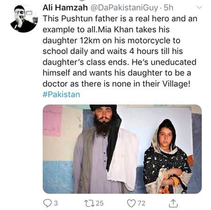Click the reply speech bubble icon
The height and width of the screenshot is (210, 211).
[x=47, y=203]
